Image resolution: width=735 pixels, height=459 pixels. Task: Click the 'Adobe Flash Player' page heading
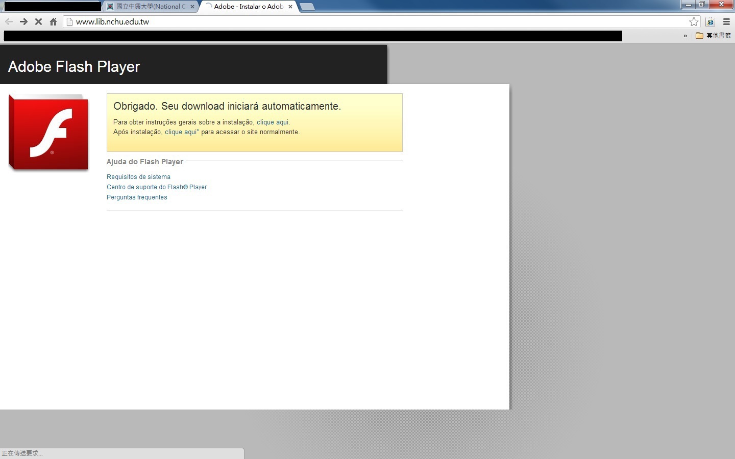pos(74,67)
